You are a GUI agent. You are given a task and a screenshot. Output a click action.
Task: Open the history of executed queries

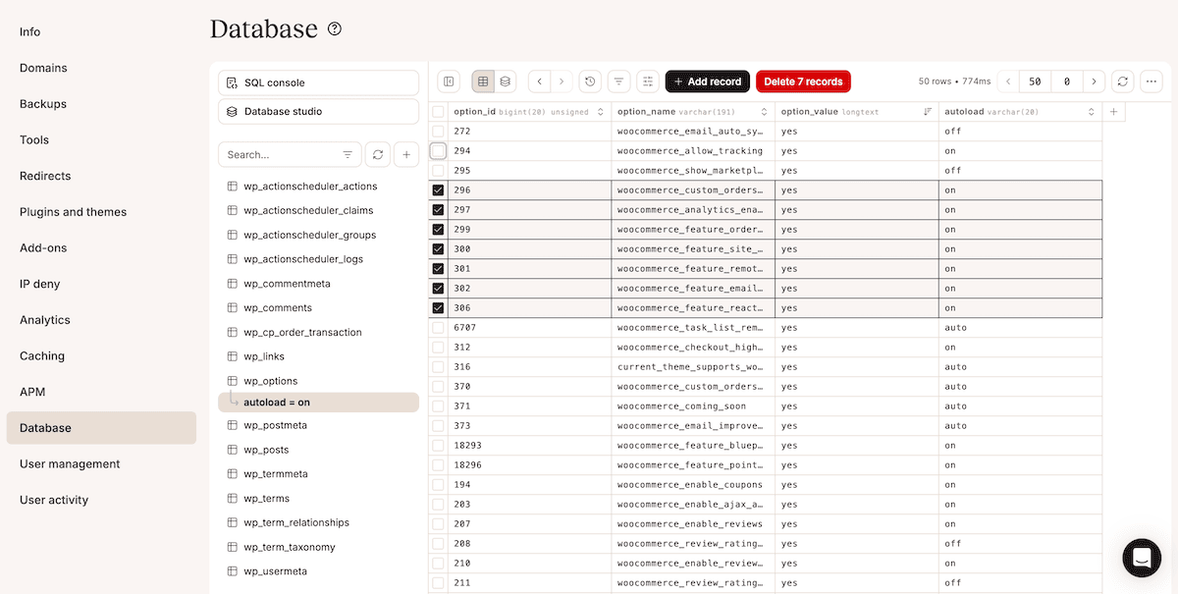590,81
